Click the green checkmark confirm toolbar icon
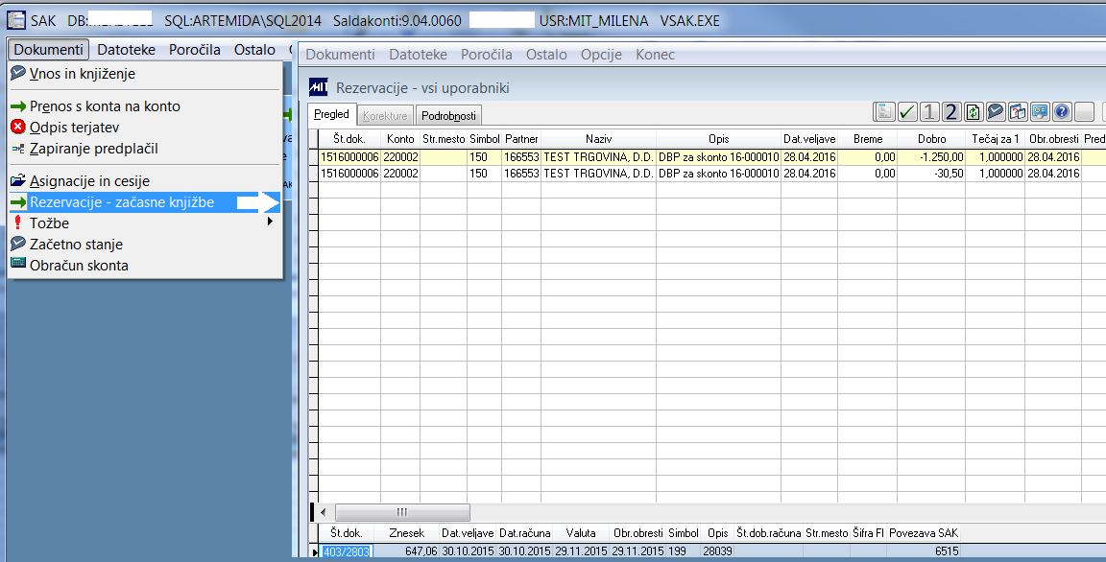 click(907, 112)
